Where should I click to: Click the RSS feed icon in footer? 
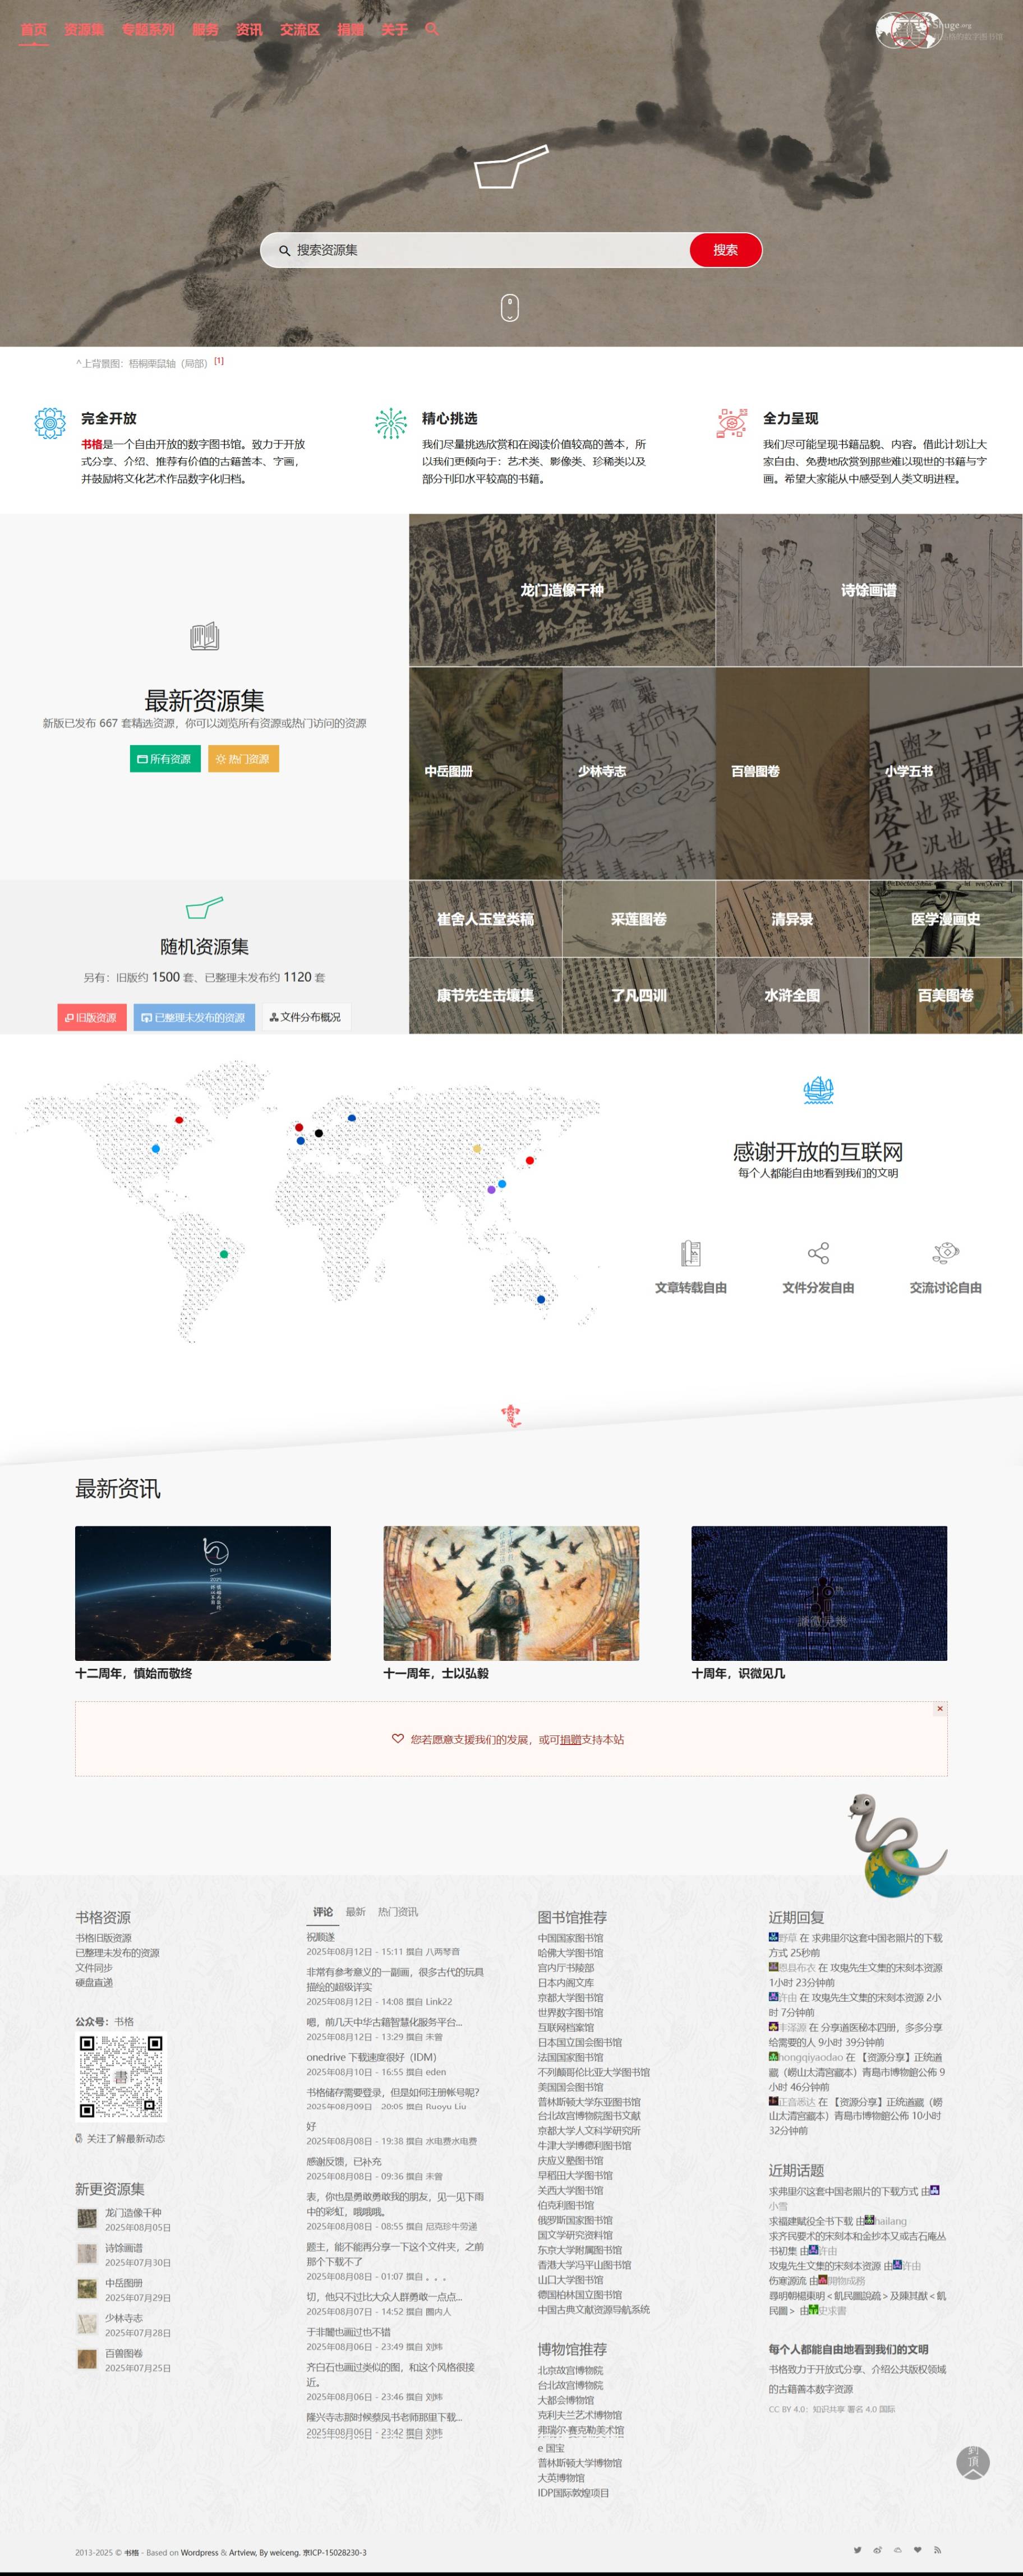(x=937, y=2549)
